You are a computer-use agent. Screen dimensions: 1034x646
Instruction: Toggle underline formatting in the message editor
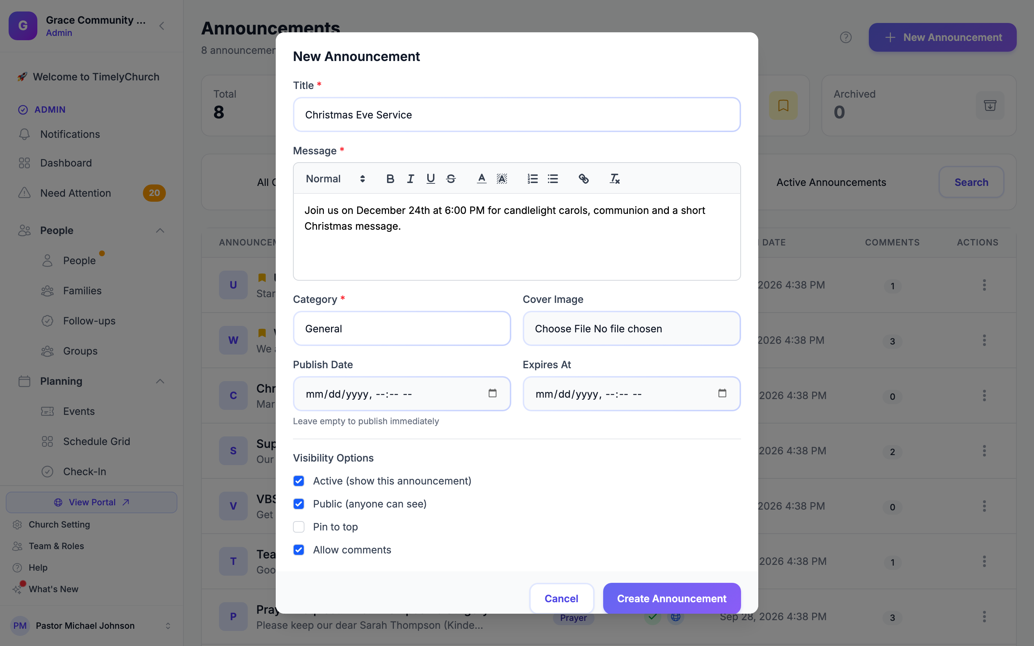click(430, 179)
